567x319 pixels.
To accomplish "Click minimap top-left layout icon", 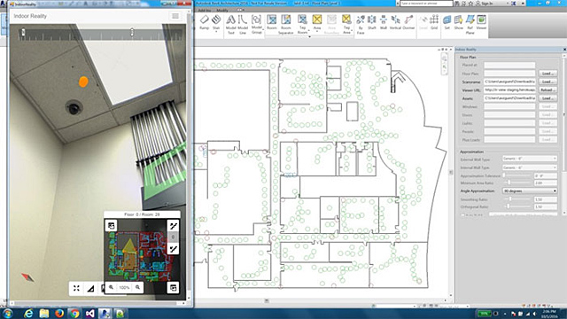I will pos(111,226).
